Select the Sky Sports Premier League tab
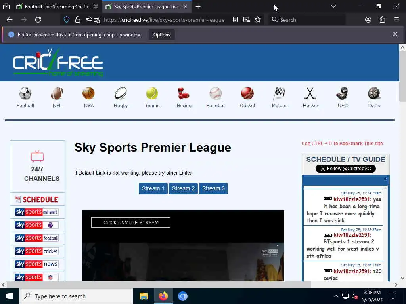406x304 pixels. (x=147, y=7)
